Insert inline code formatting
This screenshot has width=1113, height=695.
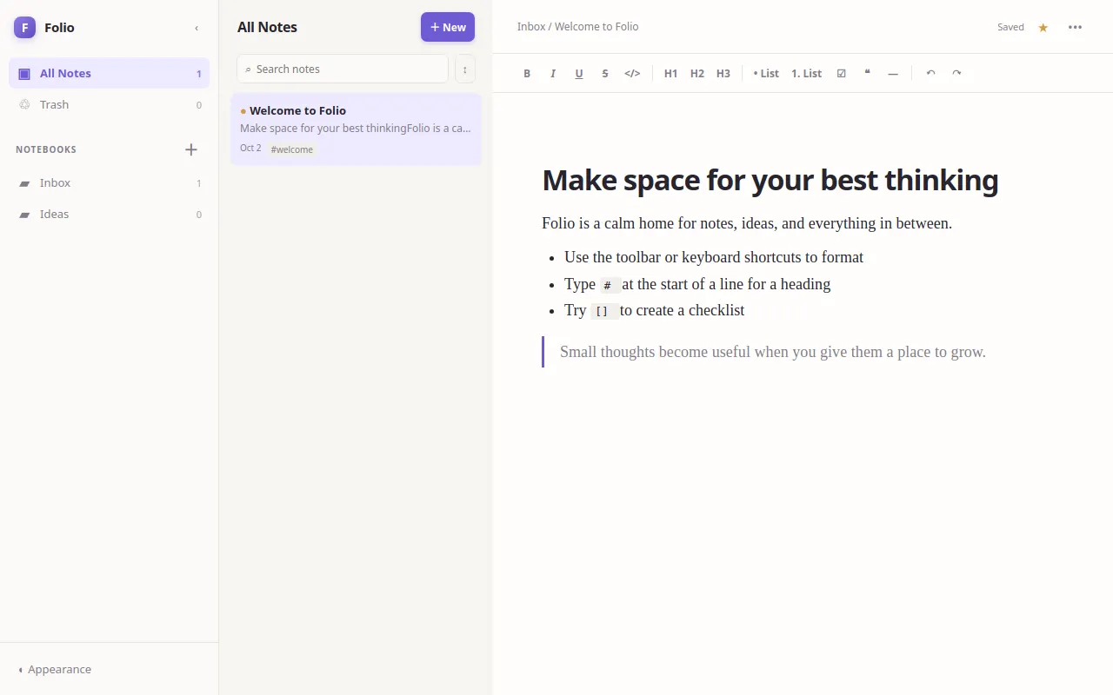point(632,73)
